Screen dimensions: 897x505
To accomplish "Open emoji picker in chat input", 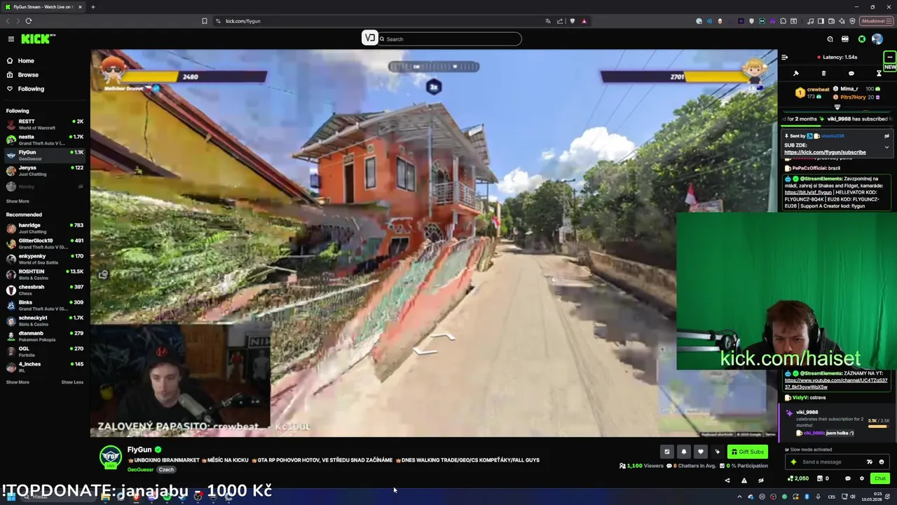I will coord(882,462).
